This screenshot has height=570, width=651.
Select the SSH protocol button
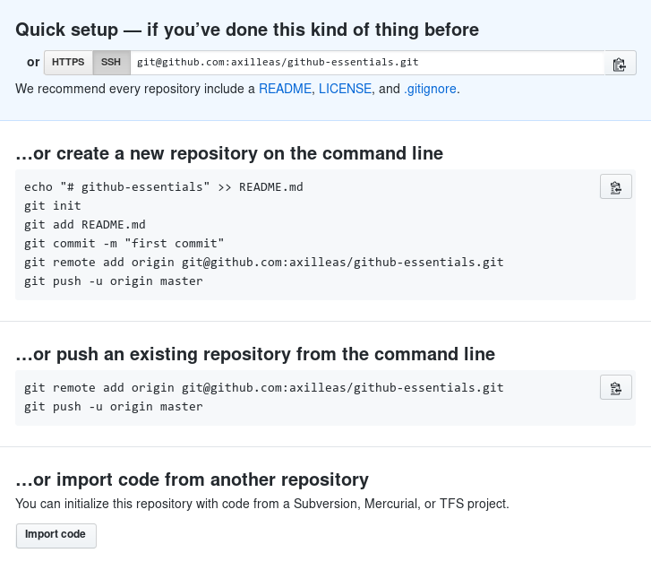[111, 63]
